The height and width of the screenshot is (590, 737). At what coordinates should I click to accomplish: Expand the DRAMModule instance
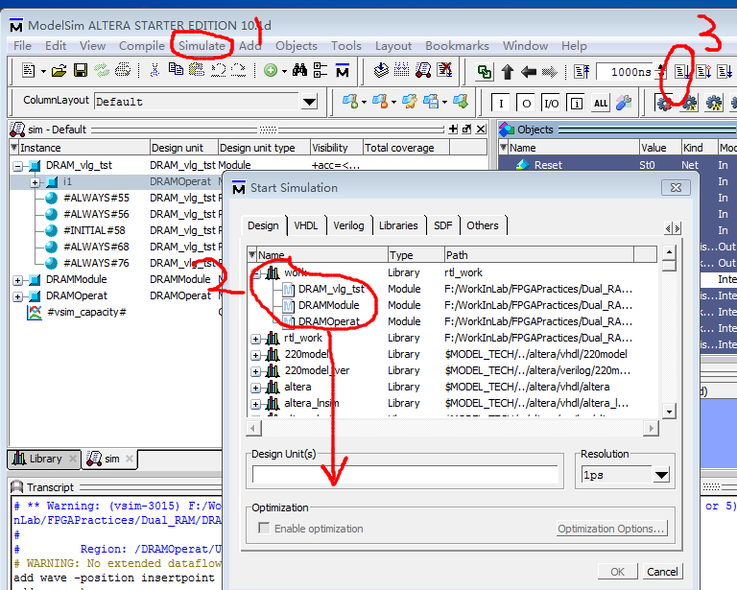(18, 280)
